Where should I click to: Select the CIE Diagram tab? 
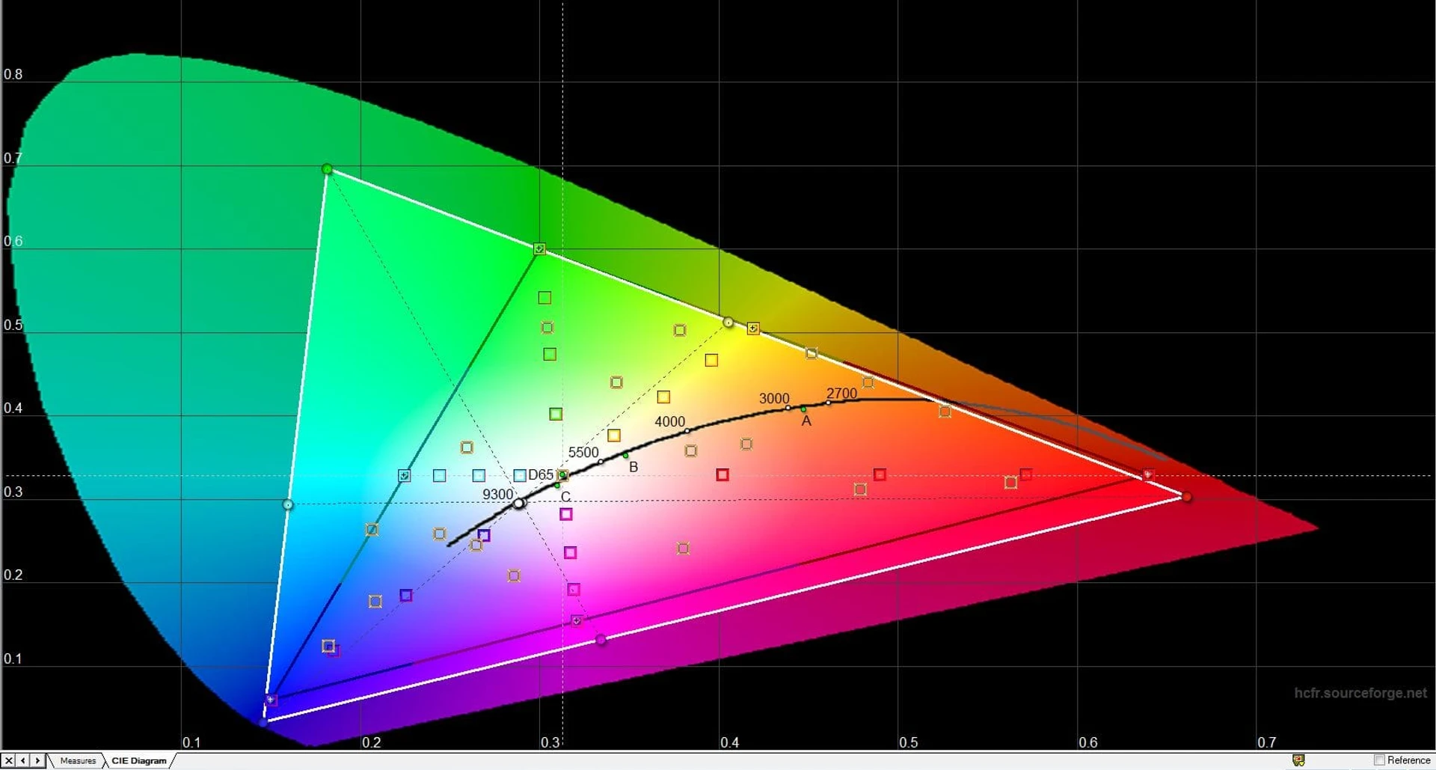(x=139, y=760)
